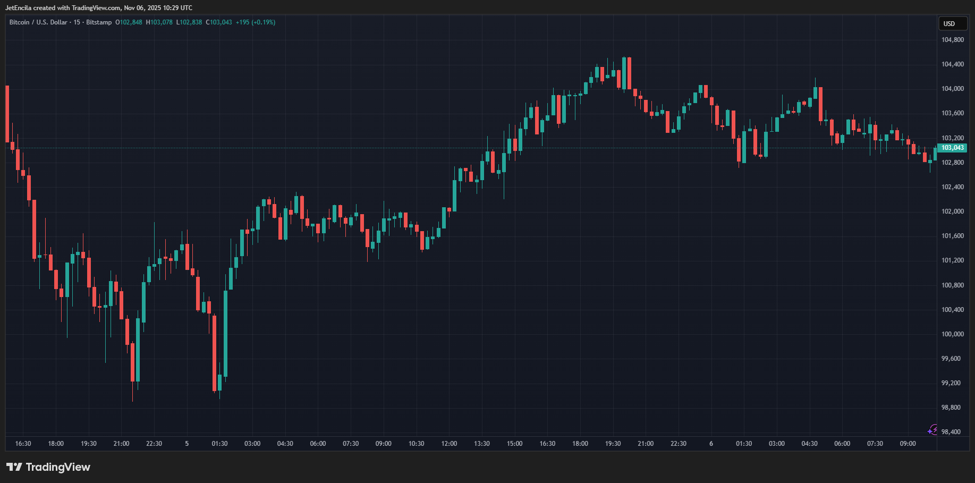Click the 100,000 level on price scale

pos(952,334)
